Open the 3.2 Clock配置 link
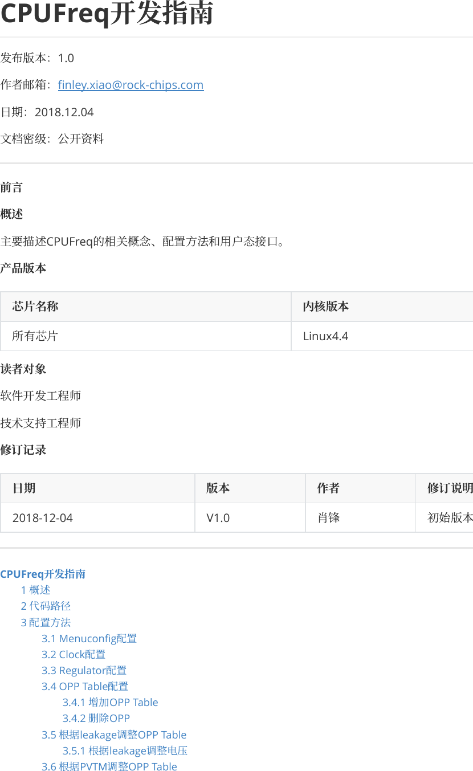Screen dimensions: 473x771 coord(73,654)
